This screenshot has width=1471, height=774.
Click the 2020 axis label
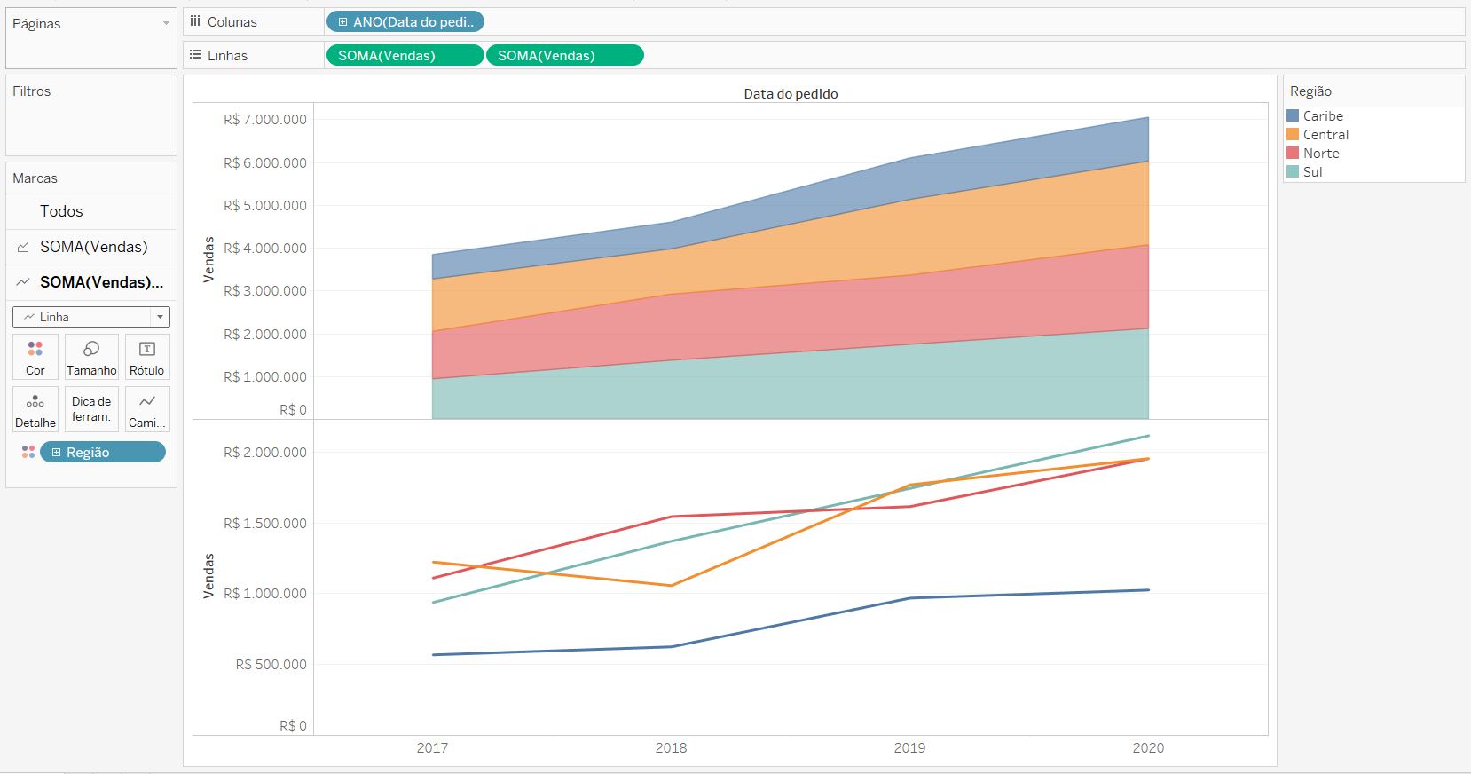coord(1148,747)
